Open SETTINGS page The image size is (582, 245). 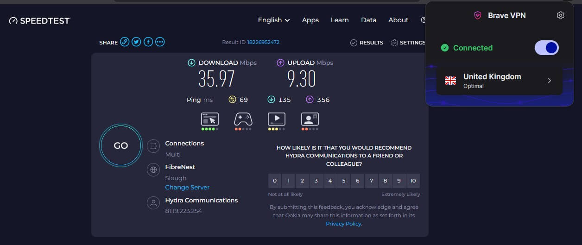coord(408,43)
